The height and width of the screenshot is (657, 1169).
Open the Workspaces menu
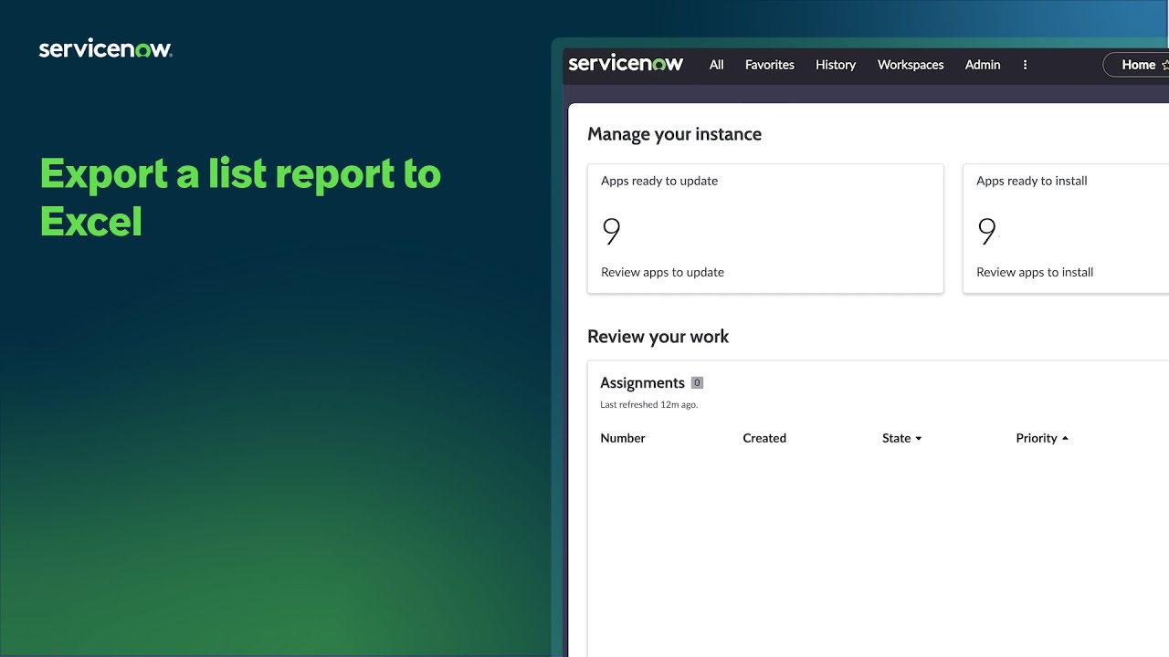coord(910,65)
